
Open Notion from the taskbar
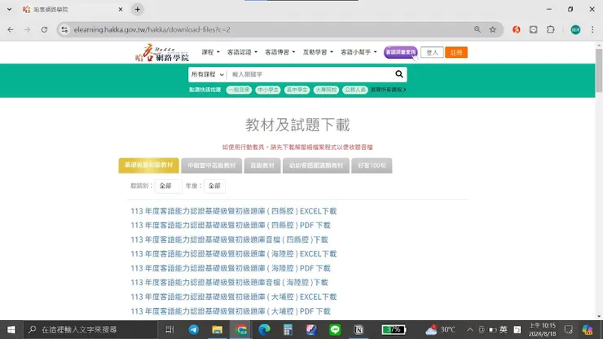coord(359,330)
